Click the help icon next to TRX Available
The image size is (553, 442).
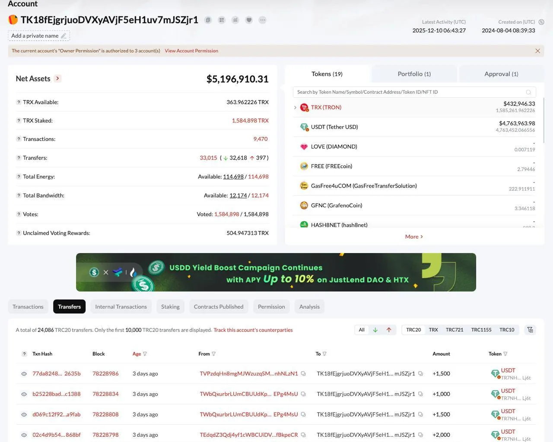click(x=19, y=102)
